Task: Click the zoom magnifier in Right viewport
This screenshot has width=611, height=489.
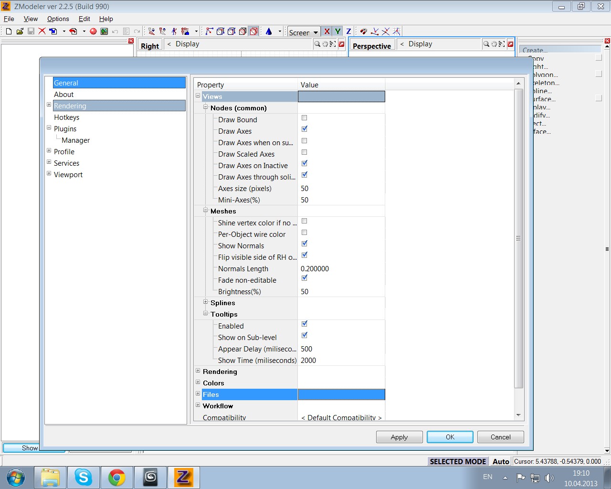Action: click(x=317, y=44)
